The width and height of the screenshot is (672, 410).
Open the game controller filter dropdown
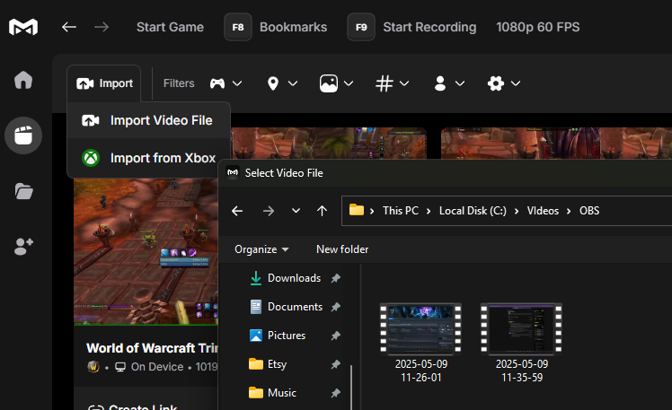pyautogui.click(x=225, y=83)
